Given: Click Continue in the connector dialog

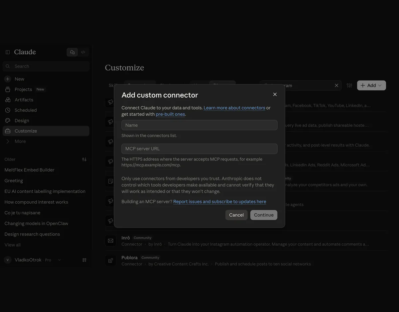Looking at the screenshot, I should [264, 215].
